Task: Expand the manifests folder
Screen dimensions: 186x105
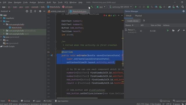Action: click(1, 18)
